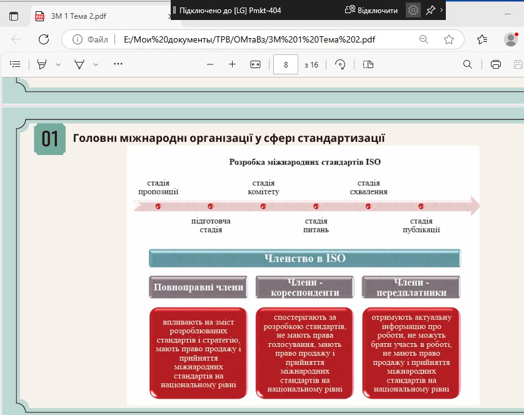Click the 'стадія питань' label
524x415 pixels.
coord(316,225)
